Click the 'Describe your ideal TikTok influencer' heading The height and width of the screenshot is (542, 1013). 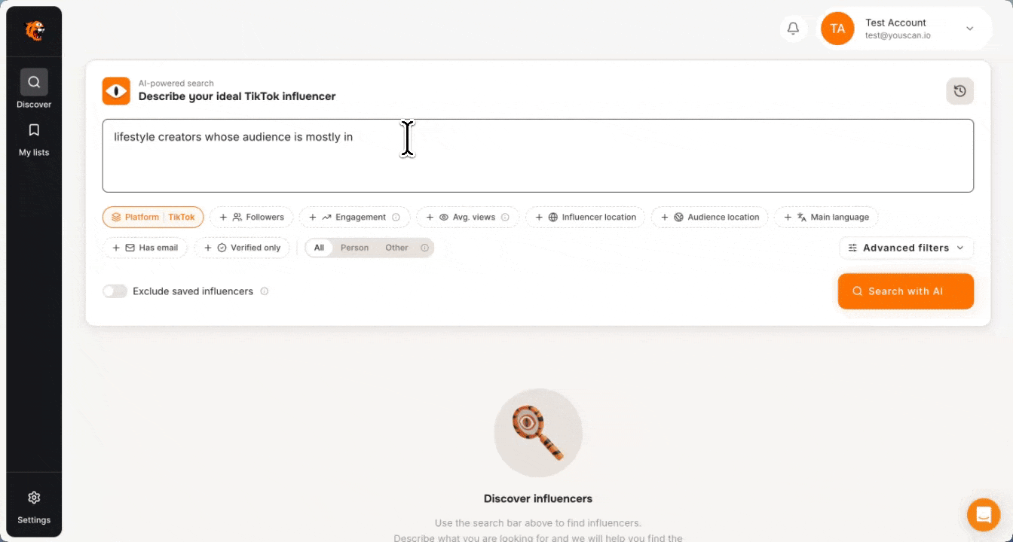coord(237,96)
